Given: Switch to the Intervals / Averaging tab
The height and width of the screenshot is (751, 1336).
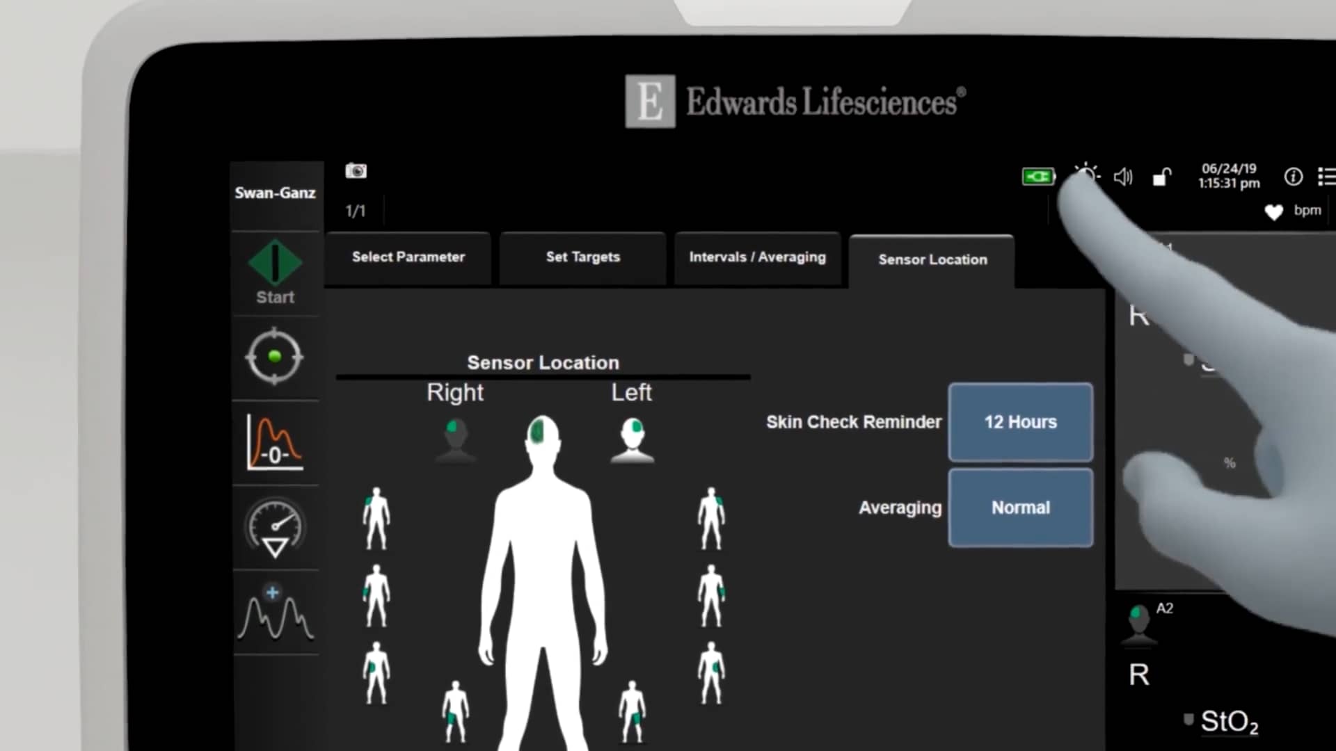Looking at the screenshot, I should (757, 257).
